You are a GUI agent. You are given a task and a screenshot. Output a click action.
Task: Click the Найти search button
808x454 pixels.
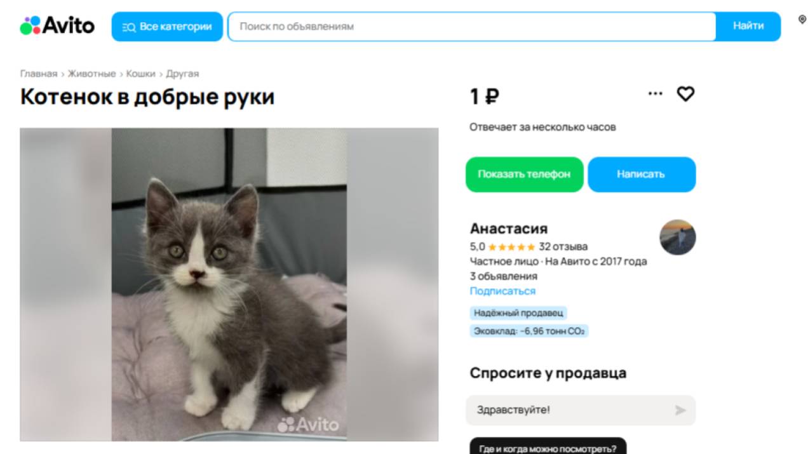[748, 27]
